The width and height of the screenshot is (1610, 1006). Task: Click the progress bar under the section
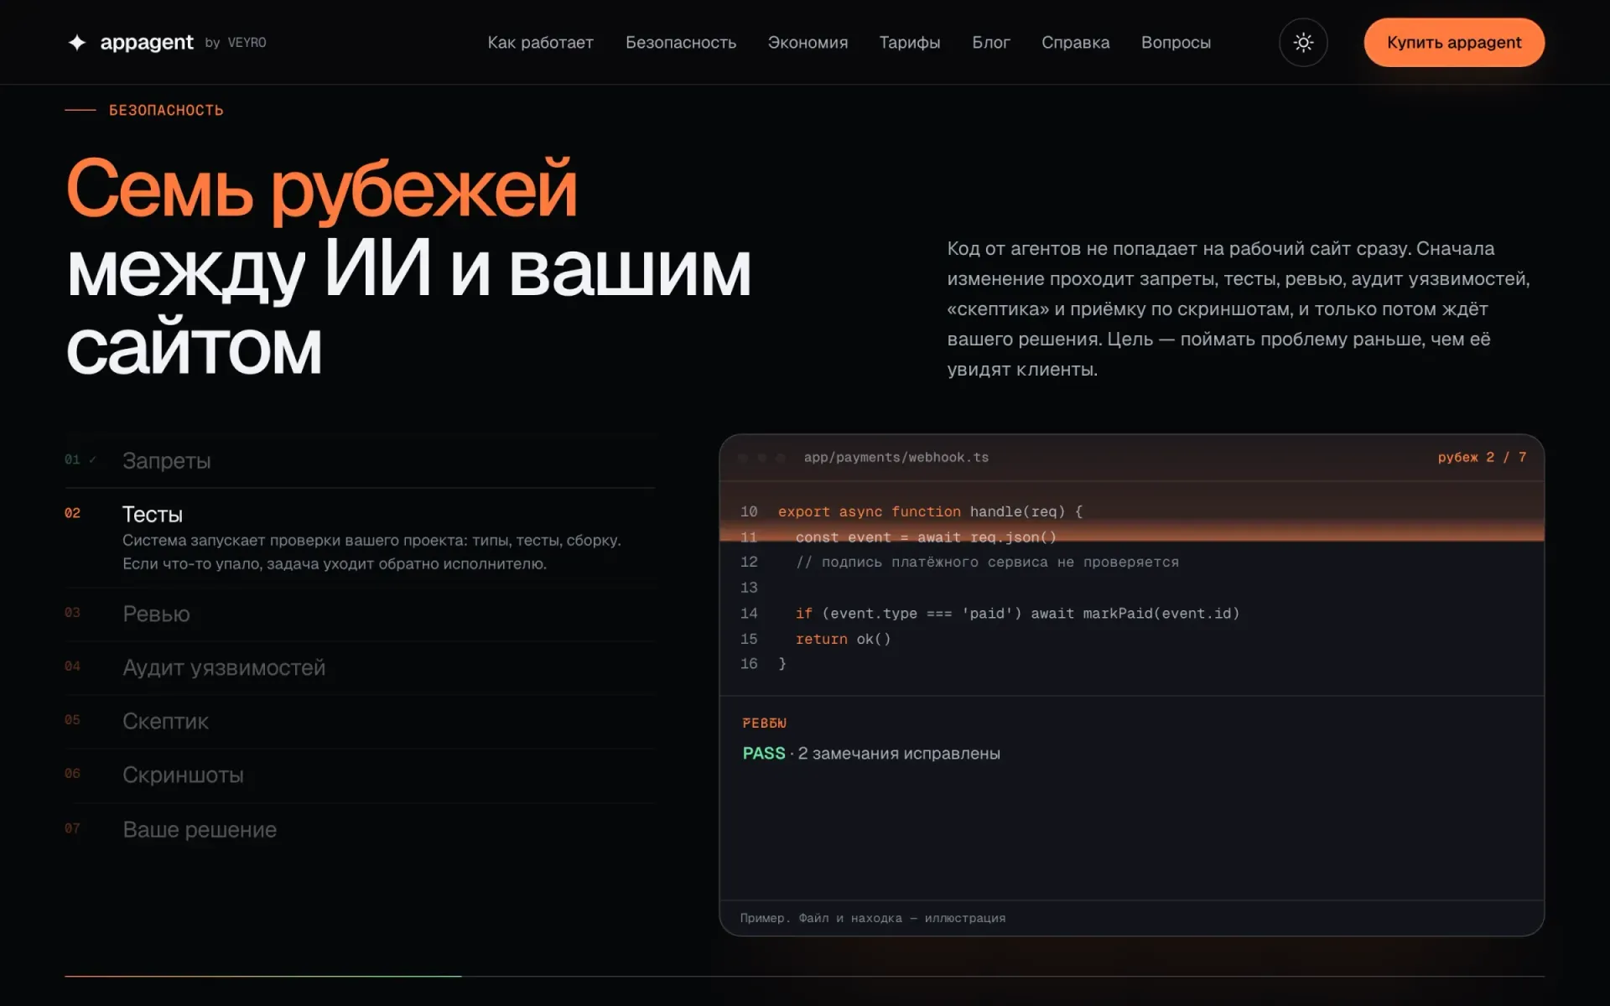click(804, 976)
